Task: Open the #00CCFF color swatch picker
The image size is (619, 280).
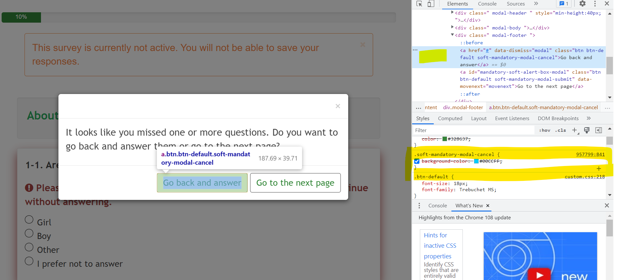Action: pyautogui.click(x=476, y=161)
